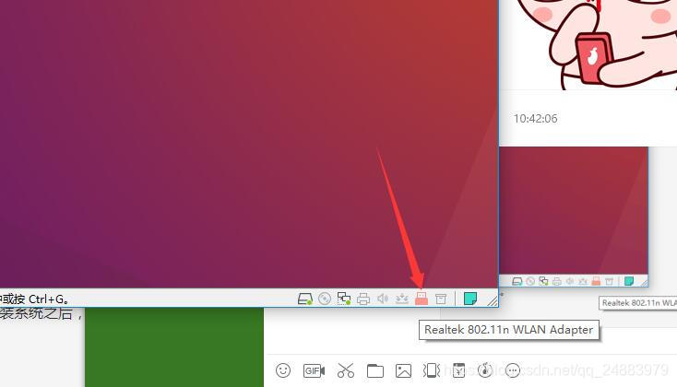Click the GIF button in the chat toolbar

[x=314, y=370]
